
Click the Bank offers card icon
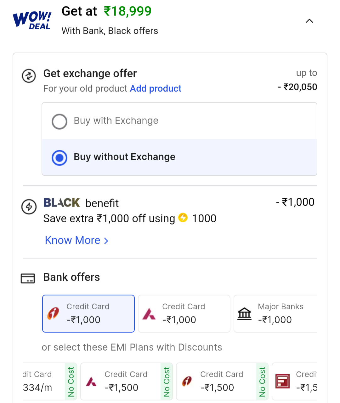[x=28, y=278]
